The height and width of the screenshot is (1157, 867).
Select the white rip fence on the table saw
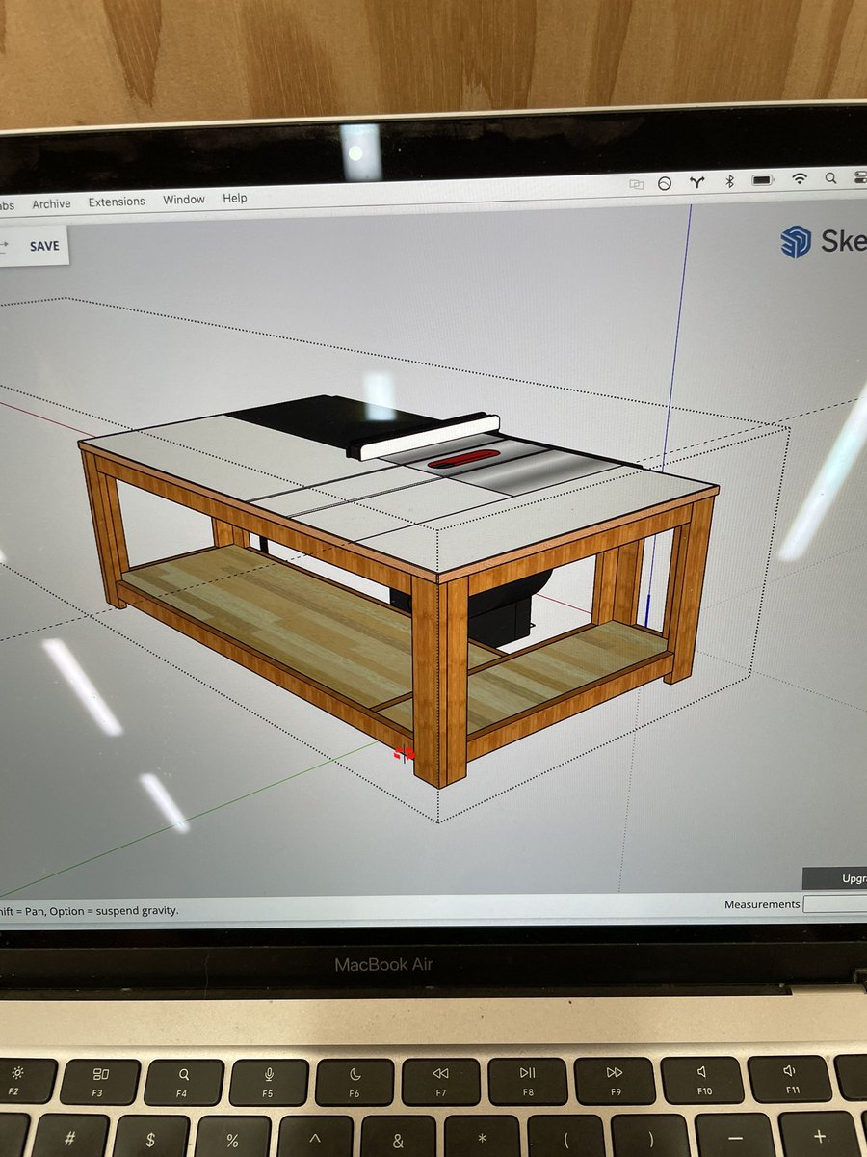tap(430, 437)
